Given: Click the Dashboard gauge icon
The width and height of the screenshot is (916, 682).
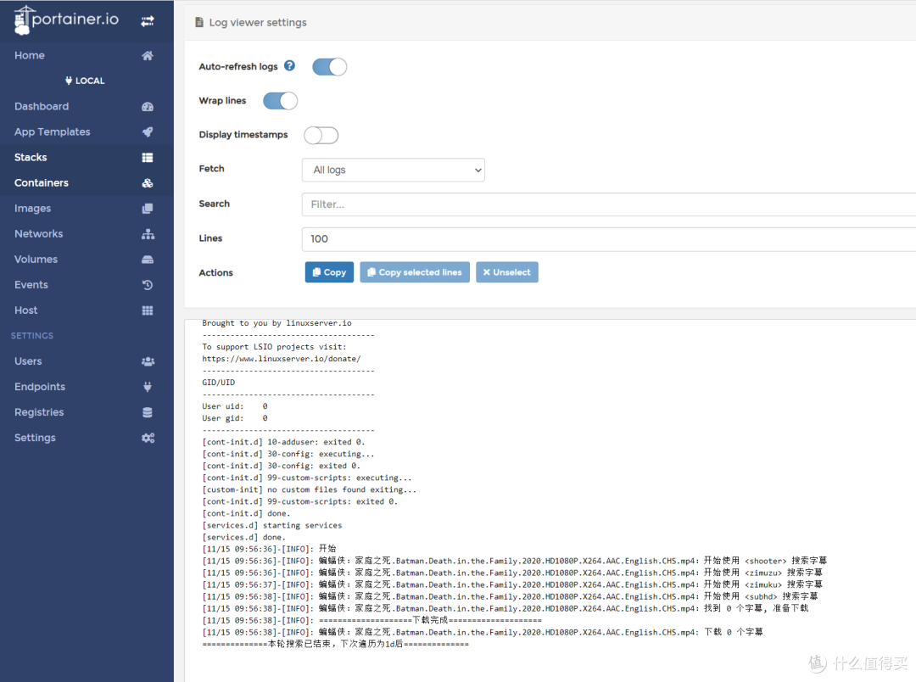Looking at the screenshot, I should click(148, 106).
